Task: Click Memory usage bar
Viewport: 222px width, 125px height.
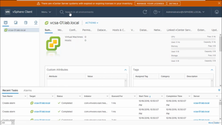Action: [x=193, y=49]
